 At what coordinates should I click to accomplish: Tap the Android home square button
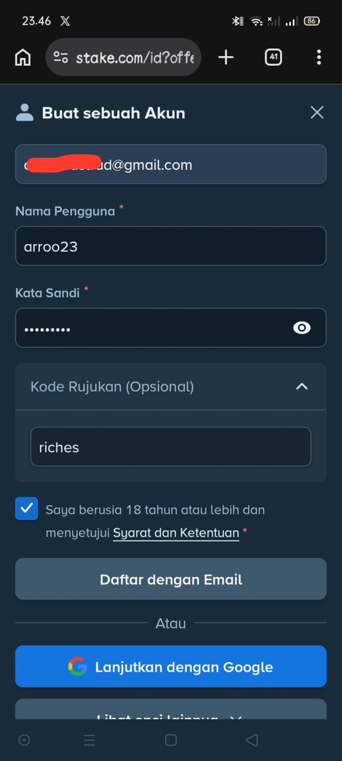pyautogui.click(x=170, y=739)
